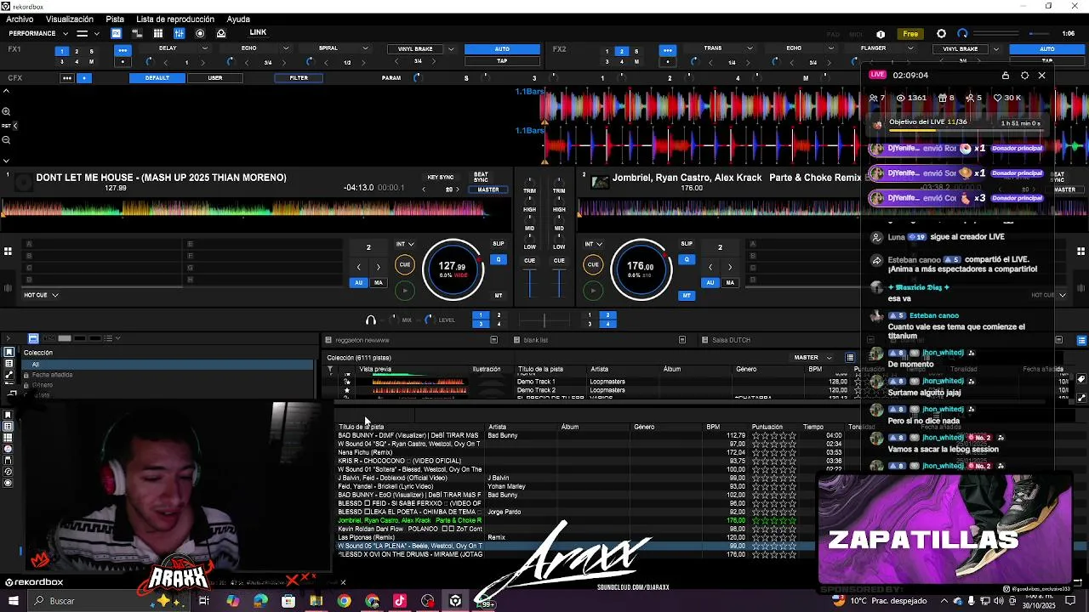
Task: Open Visualización menu
Action: 70,19
